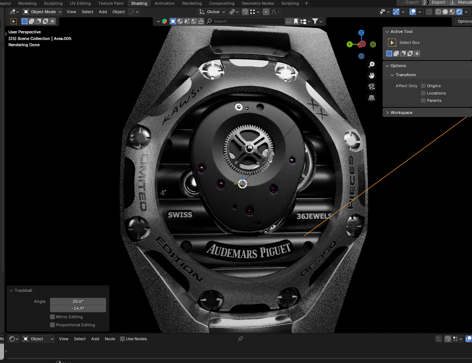Click the colorful cube filter icon

(x=165, y=21)
